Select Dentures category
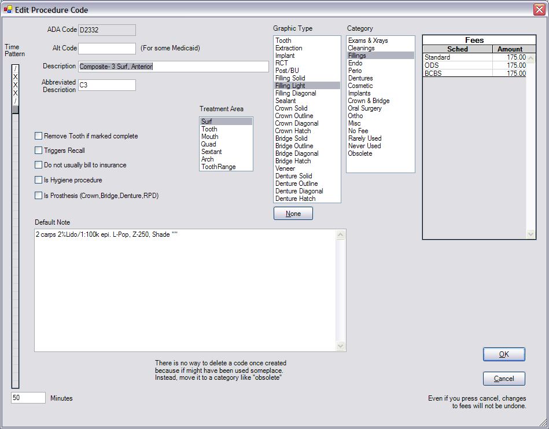 pos(380,78)
